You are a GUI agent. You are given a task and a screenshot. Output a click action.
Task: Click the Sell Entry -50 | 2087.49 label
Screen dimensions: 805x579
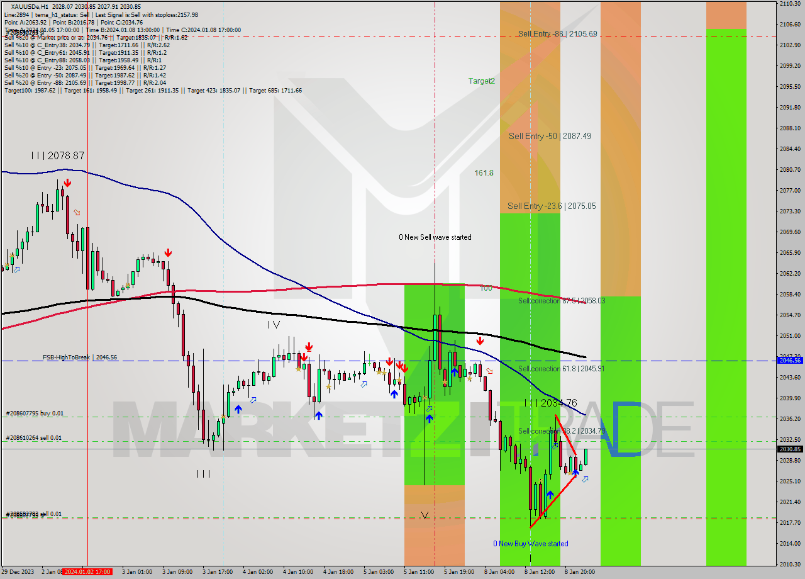pos(550,136)
